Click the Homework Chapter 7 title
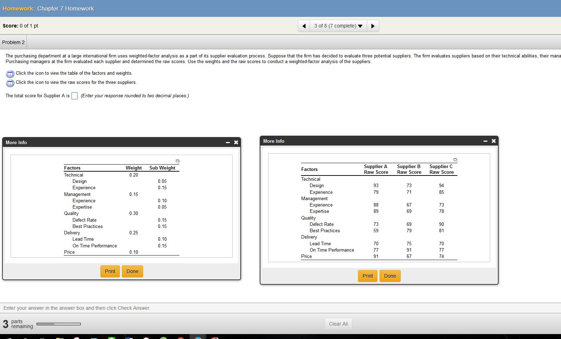The image size is (561, 339). [x=48, y=8]
